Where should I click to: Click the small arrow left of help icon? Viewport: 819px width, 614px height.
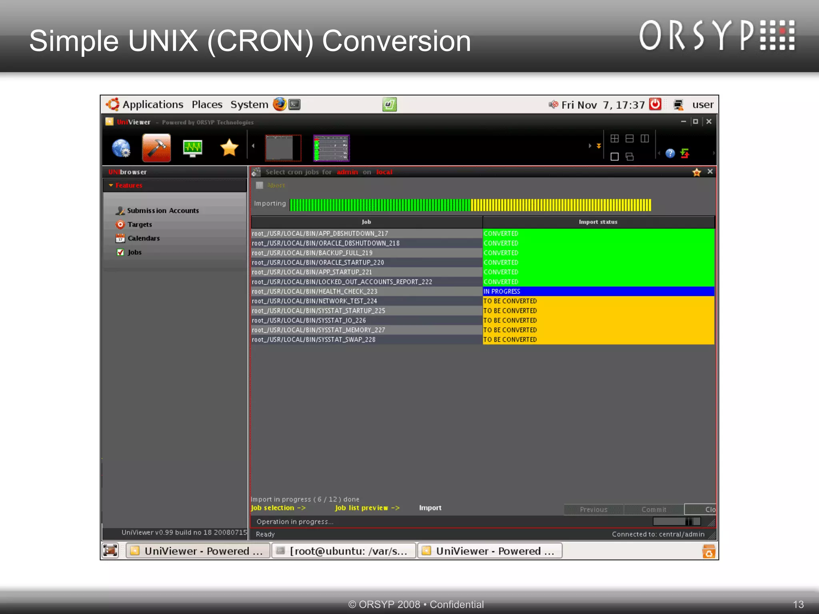point(659,153)
